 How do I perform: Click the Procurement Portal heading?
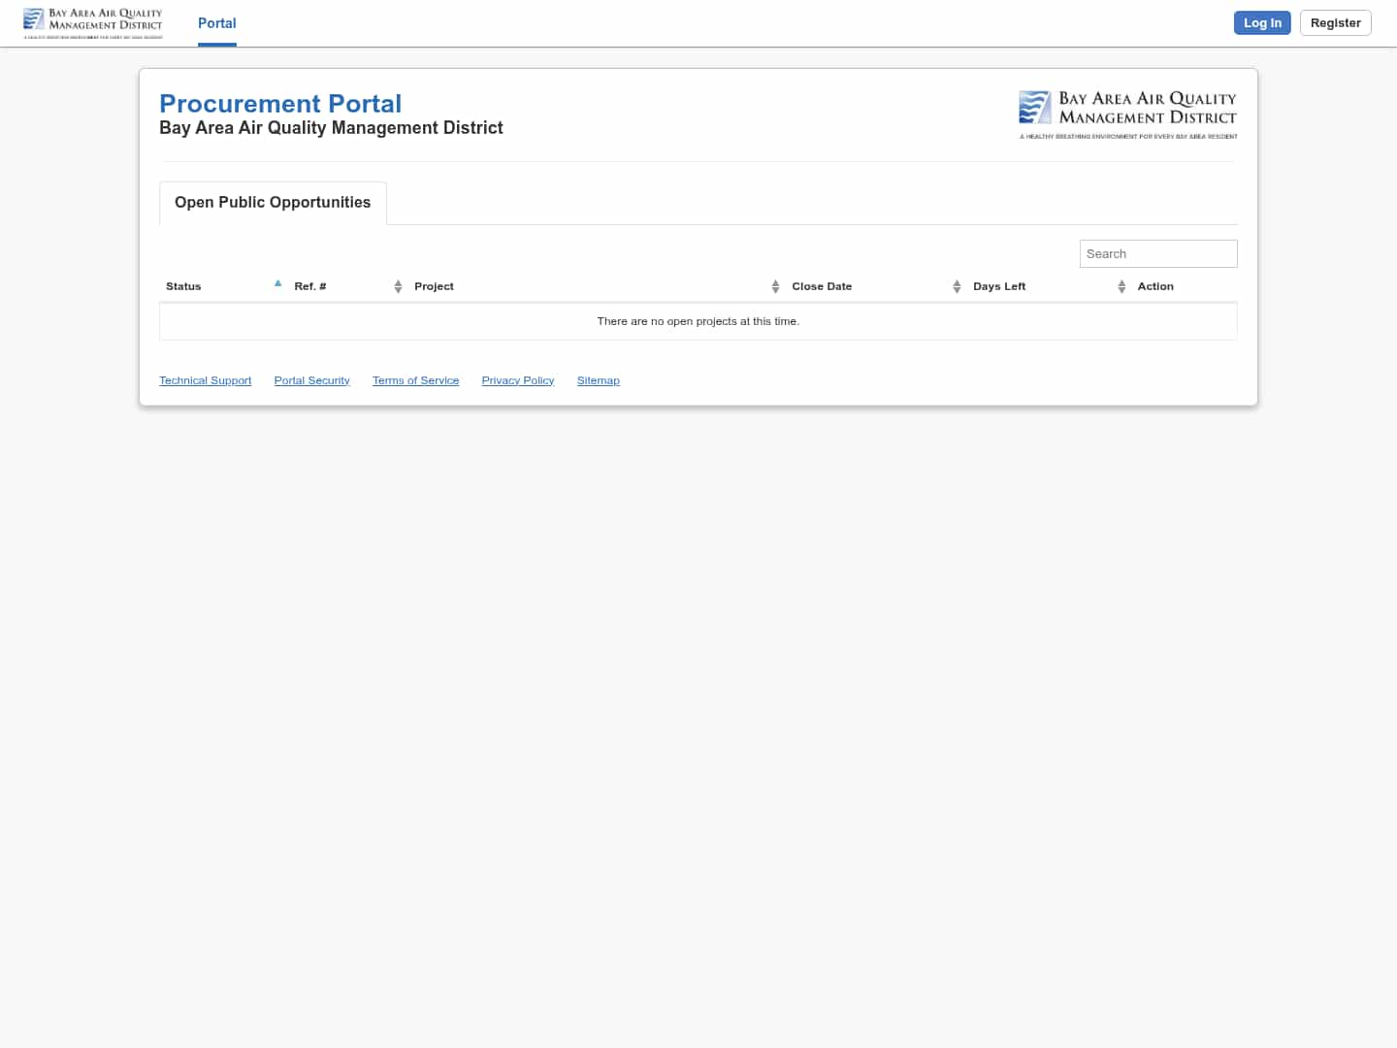280,104
